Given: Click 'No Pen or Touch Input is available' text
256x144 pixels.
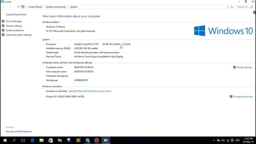Looking at the screenshot, I should (x=99, y=56).
